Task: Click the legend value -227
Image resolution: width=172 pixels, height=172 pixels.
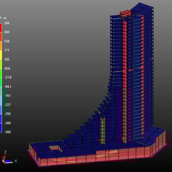Action: coord(7,105)
